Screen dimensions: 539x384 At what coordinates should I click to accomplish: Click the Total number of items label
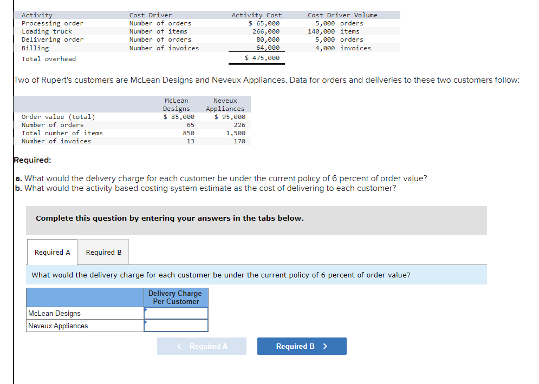(62, 133)
